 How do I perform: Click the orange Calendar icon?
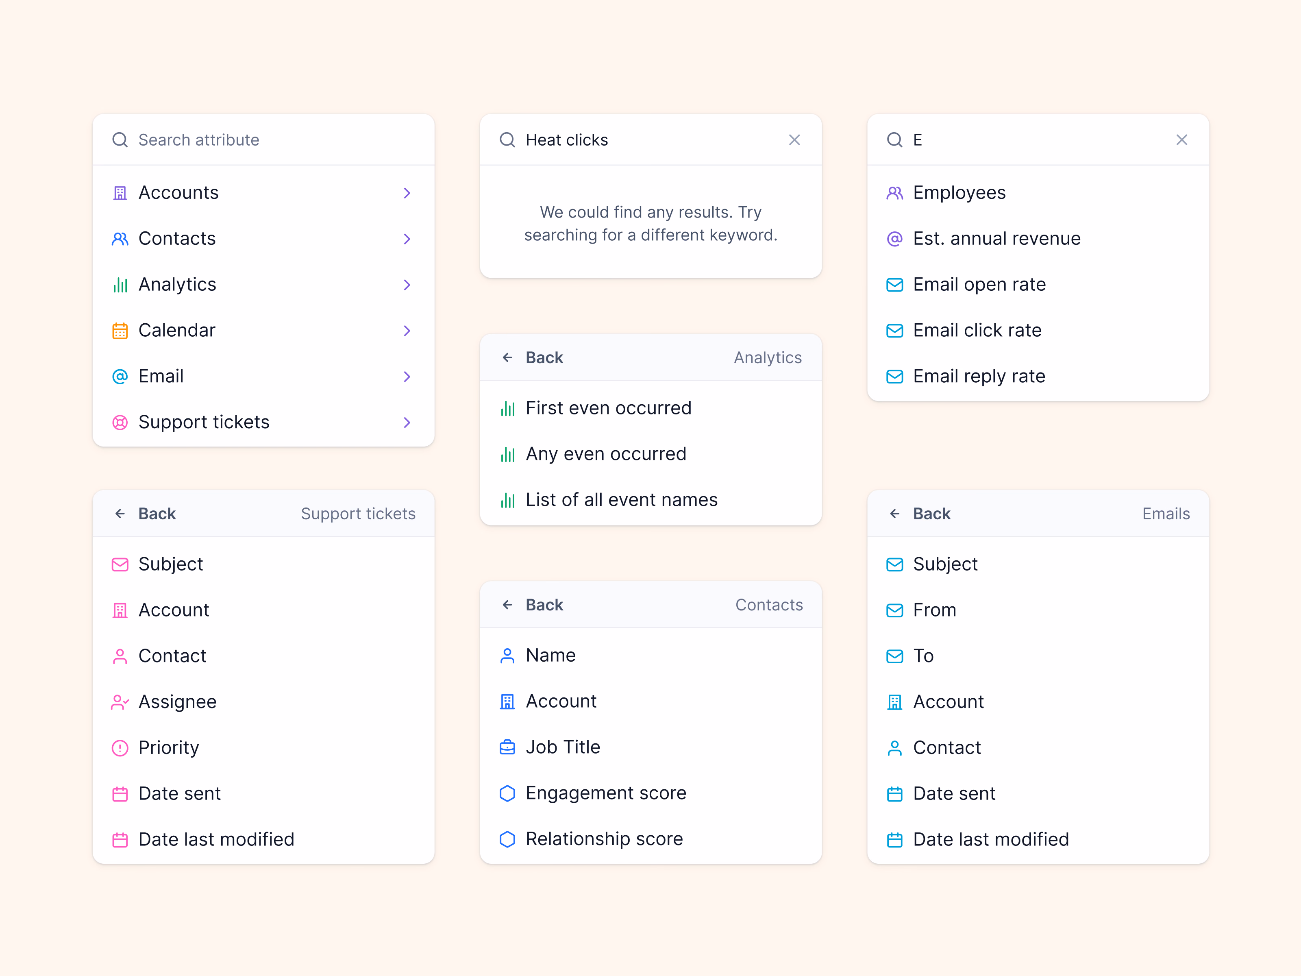(x=120, y=331)
